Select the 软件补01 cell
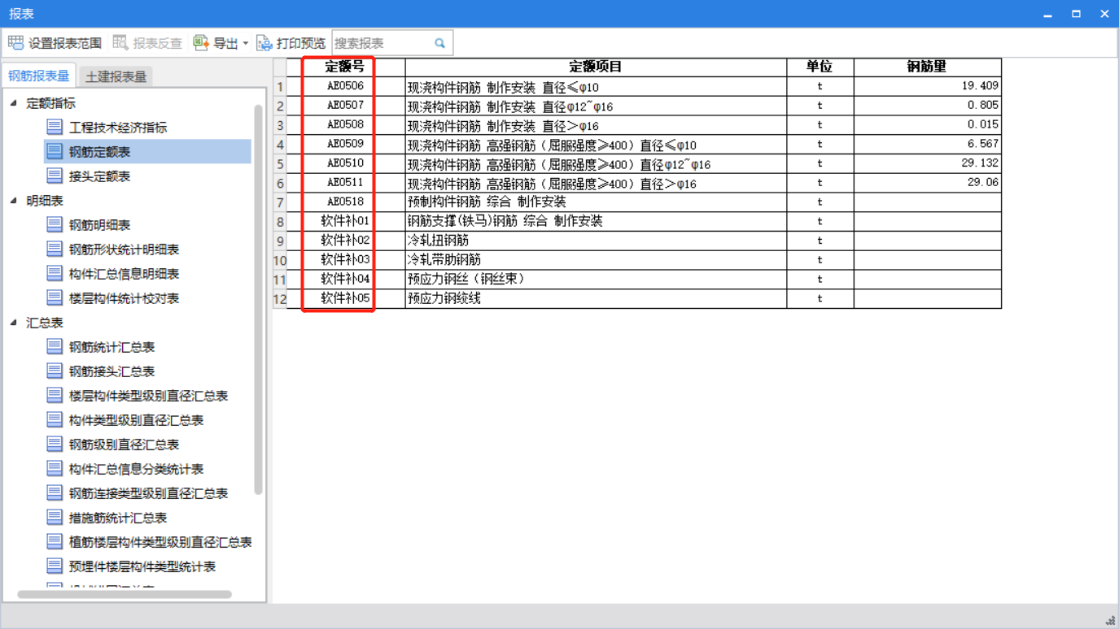1119x629 pixels. pos(345,221)
